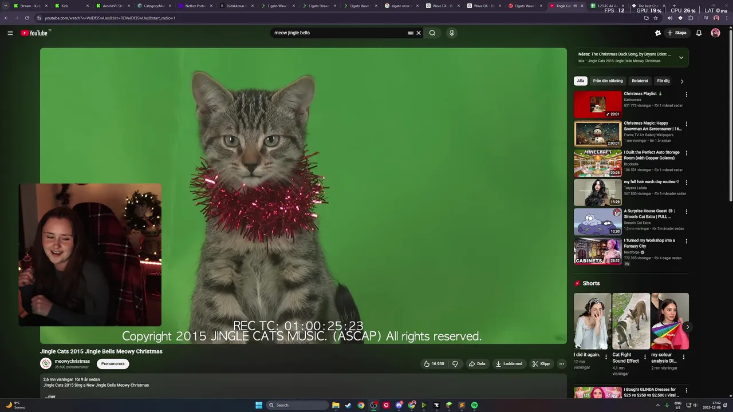Viewport: 733px width, 412px height.
Task: Open Perfect Auto Storage Room options menu
Action: pyautogui.click(x=686, y=153)
